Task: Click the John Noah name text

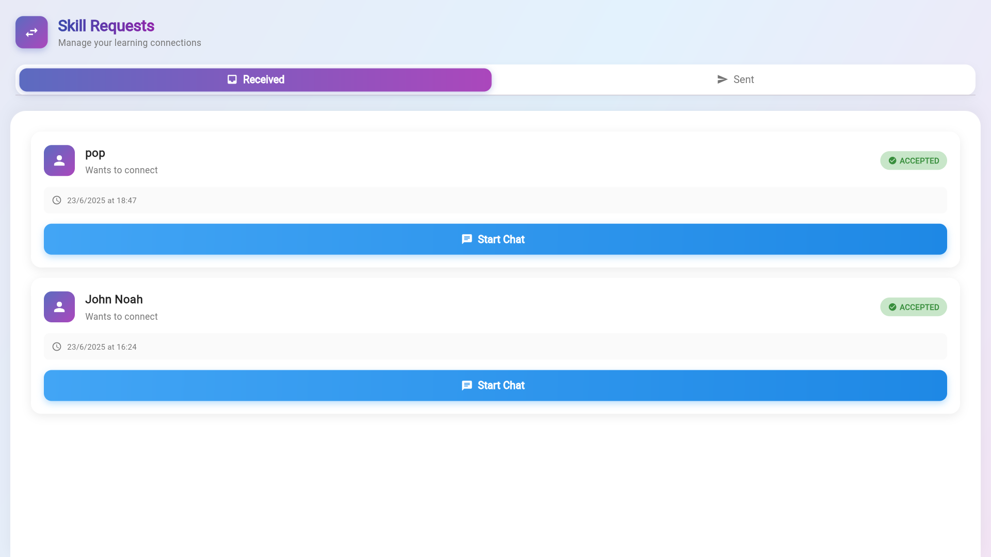Action: (114, 299)
